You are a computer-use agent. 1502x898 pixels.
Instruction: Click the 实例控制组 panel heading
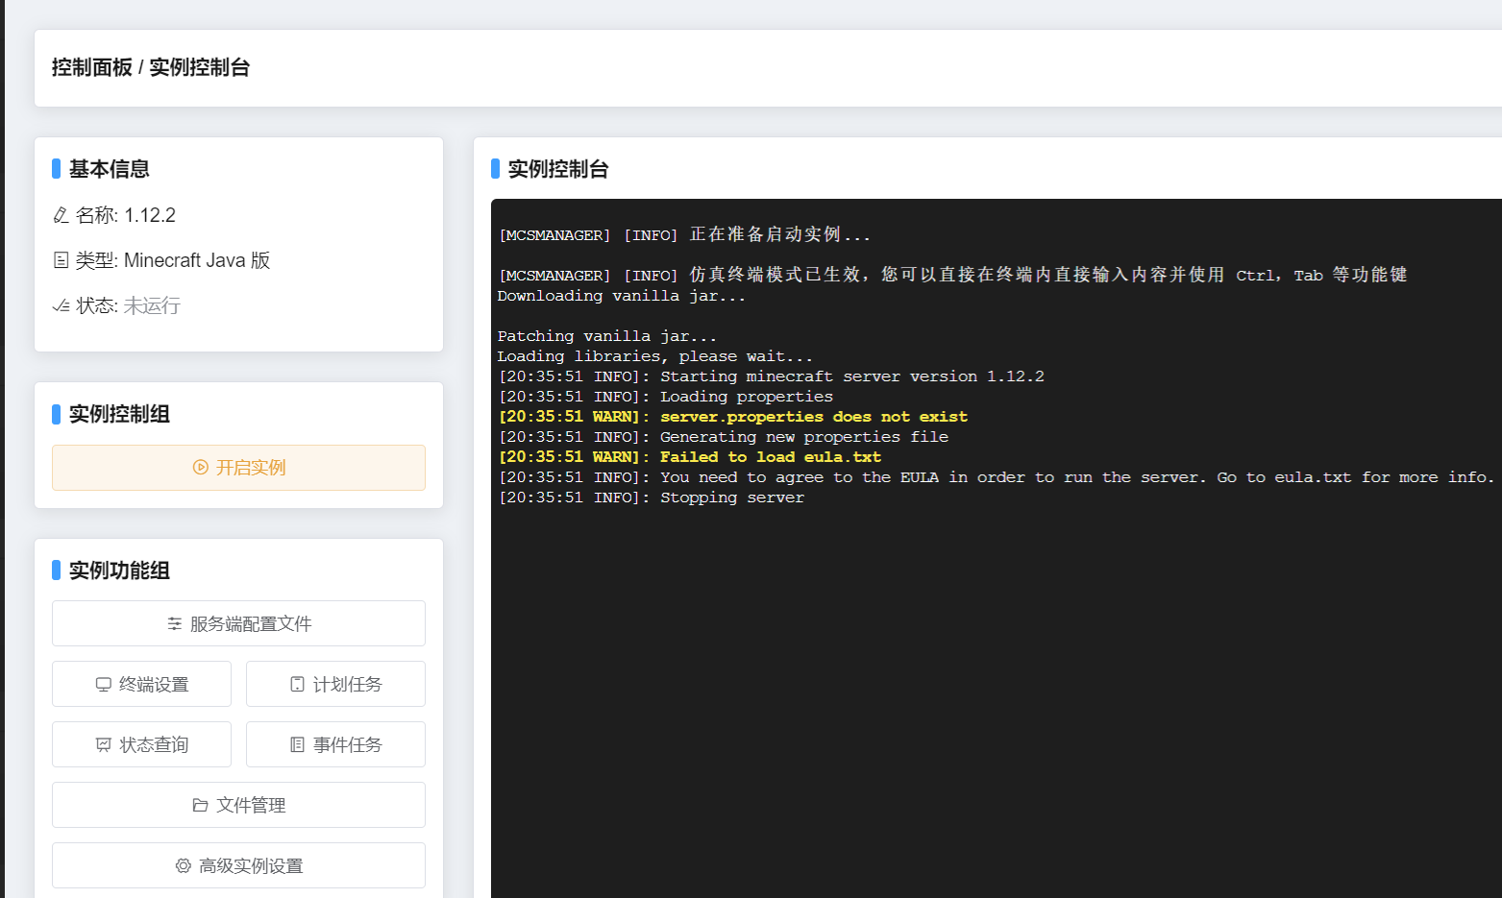[x=119, y=414]
